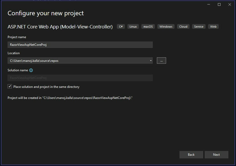The image size is (236, 166).
Task: Click the greyed-out Solution name field
Action: [80, 78]
